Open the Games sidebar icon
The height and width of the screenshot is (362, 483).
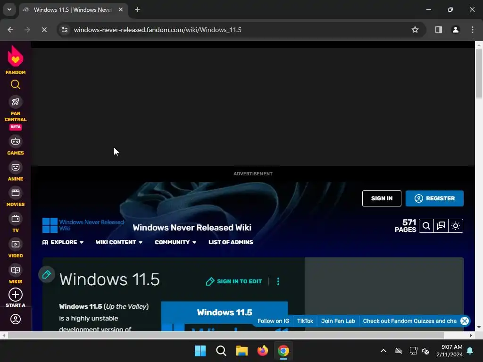pyautogui.click(x=16, y=141)
